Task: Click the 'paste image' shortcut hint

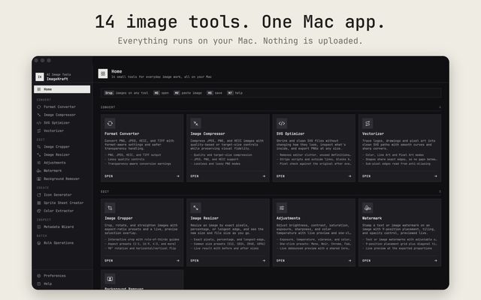Action: tap(192, 93)
